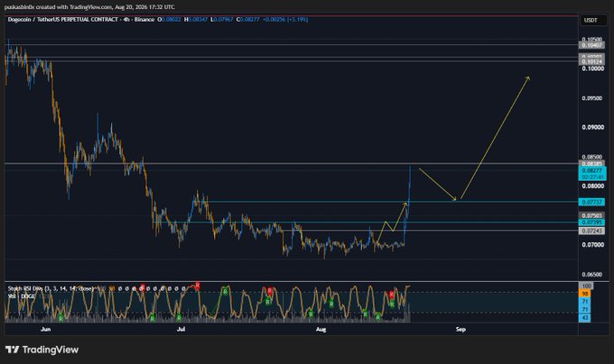Viewport: 614px width, 364px height.
Task: Click the 0.07000 price axis tick
Action: coord(592,245)
